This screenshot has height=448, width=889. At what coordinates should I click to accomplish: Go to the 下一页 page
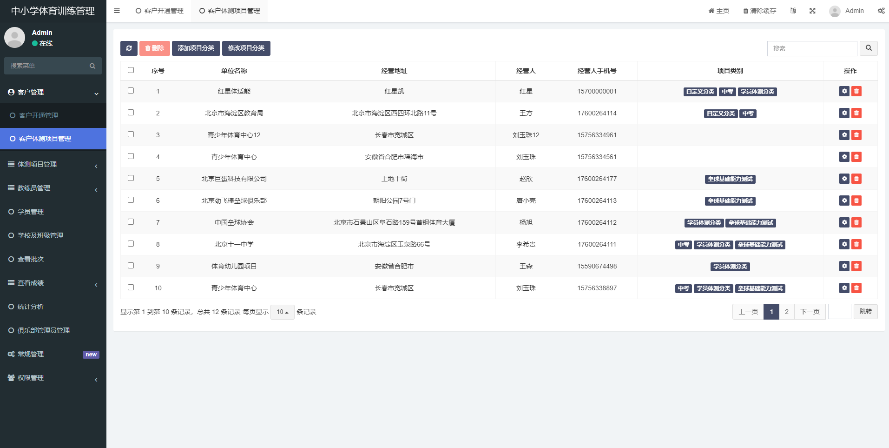810,312
